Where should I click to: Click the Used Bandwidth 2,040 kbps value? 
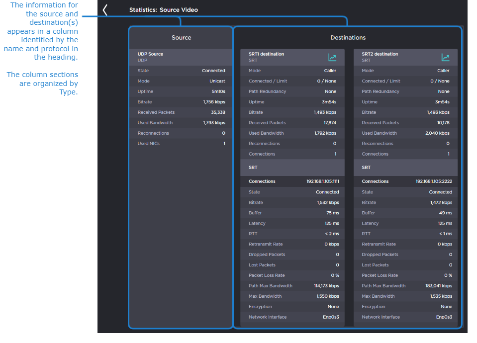pyautogui.click(x=437, y=133)
